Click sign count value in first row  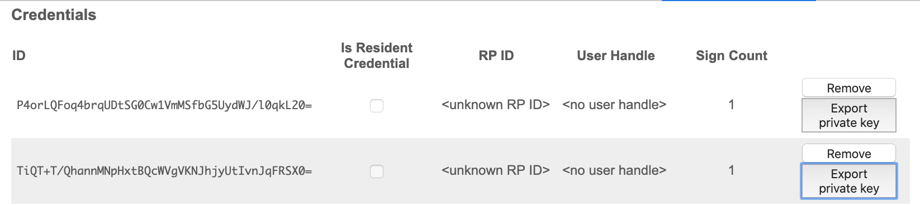731,105
